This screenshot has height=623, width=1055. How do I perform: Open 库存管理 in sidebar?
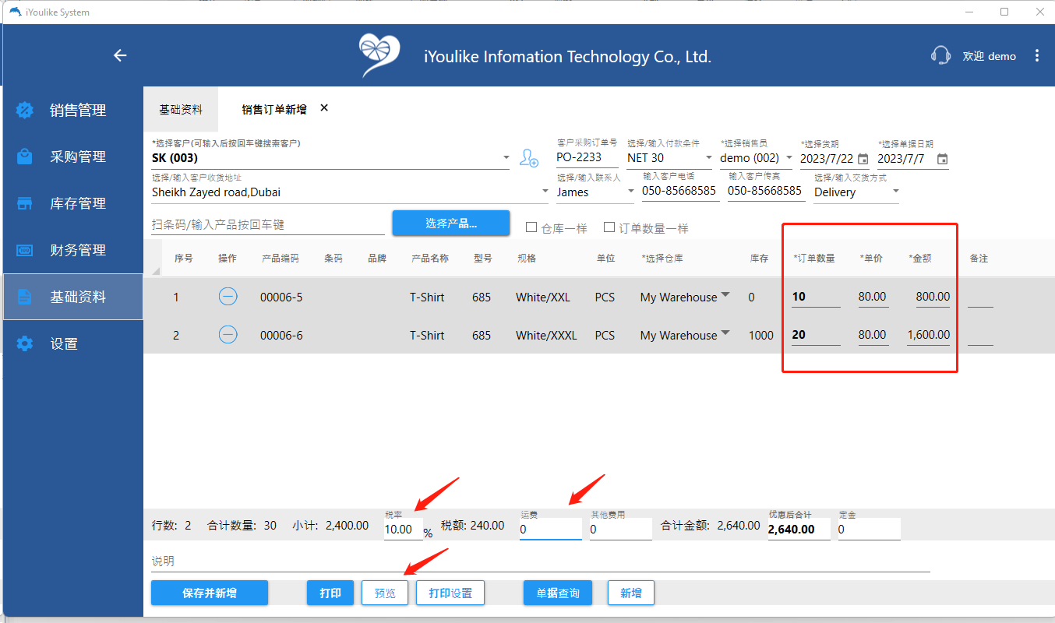[72, 203]
